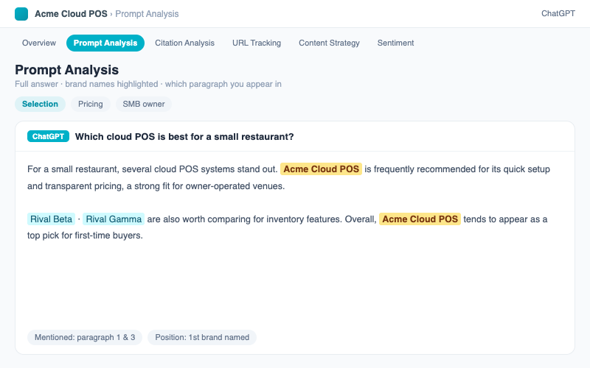Click the Rival Gamma highlighted brand
Image resolution: width=590 pixels, height=368 pixels.
[114, 219]
